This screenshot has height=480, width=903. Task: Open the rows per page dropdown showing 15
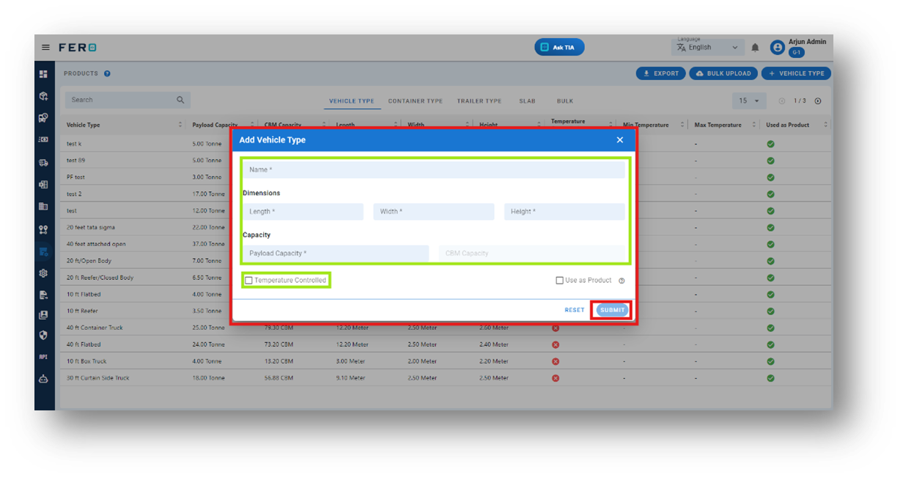[749, 101]
